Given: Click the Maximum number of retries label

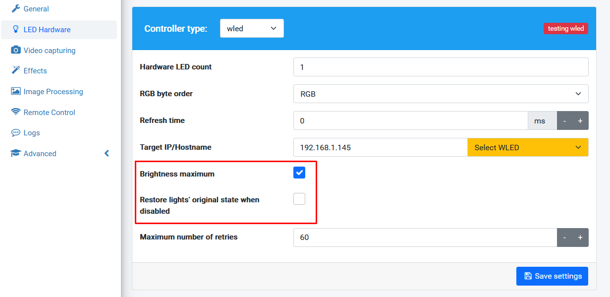Looking at the screenshot, I should pos(189,237).
